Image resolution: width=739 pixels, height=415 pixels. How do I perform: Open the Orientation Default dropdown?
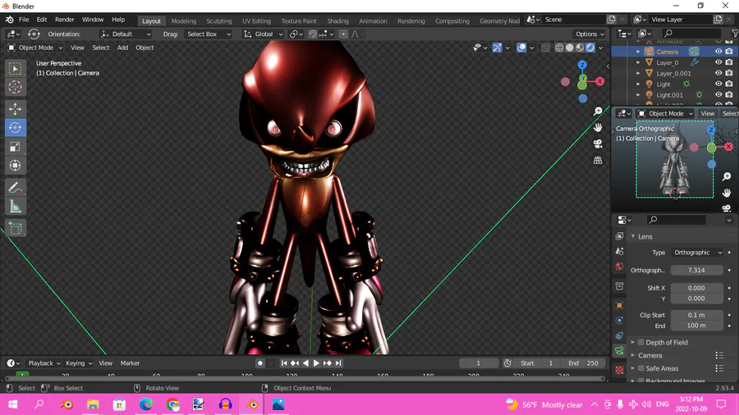click(x=126, y=34)
